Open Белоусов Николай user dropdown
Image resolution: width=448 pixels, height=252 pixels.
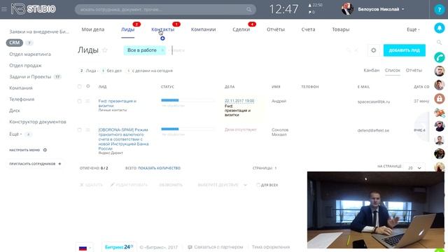point(381,9)
